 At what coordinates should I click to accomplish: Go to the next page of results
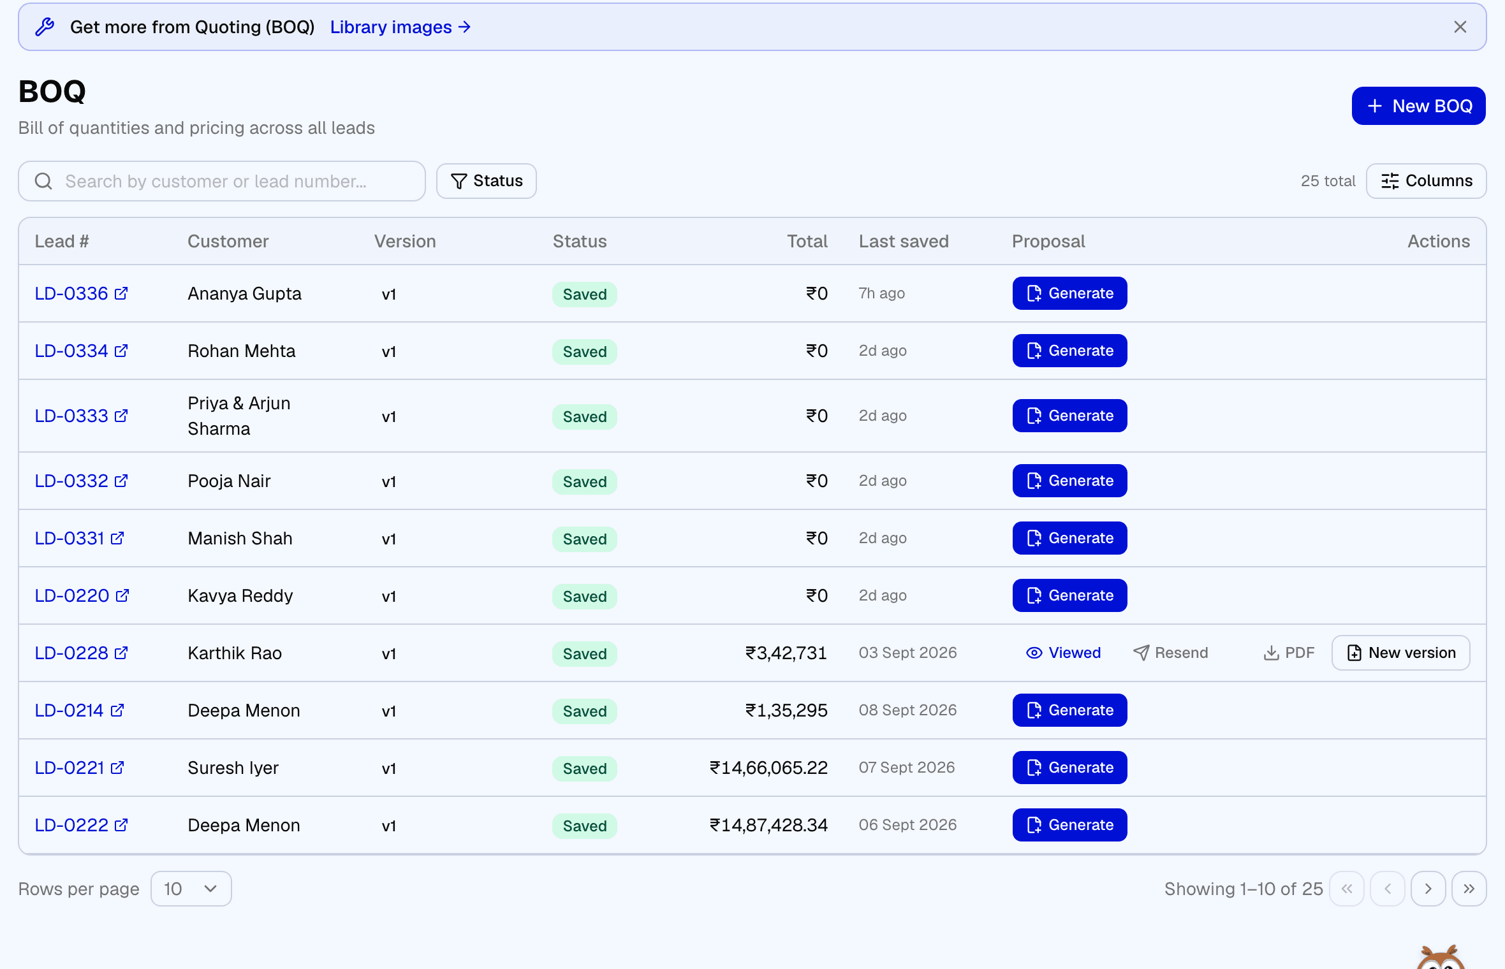[1428, 889]
